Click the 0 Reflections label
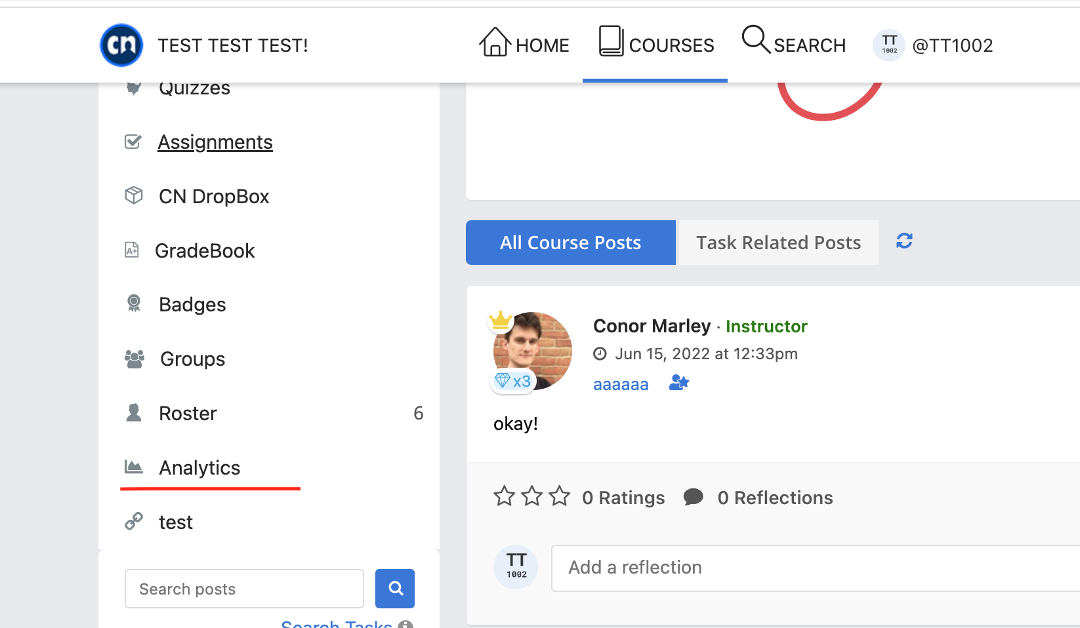1080x628 pixels. click(775, 498)
